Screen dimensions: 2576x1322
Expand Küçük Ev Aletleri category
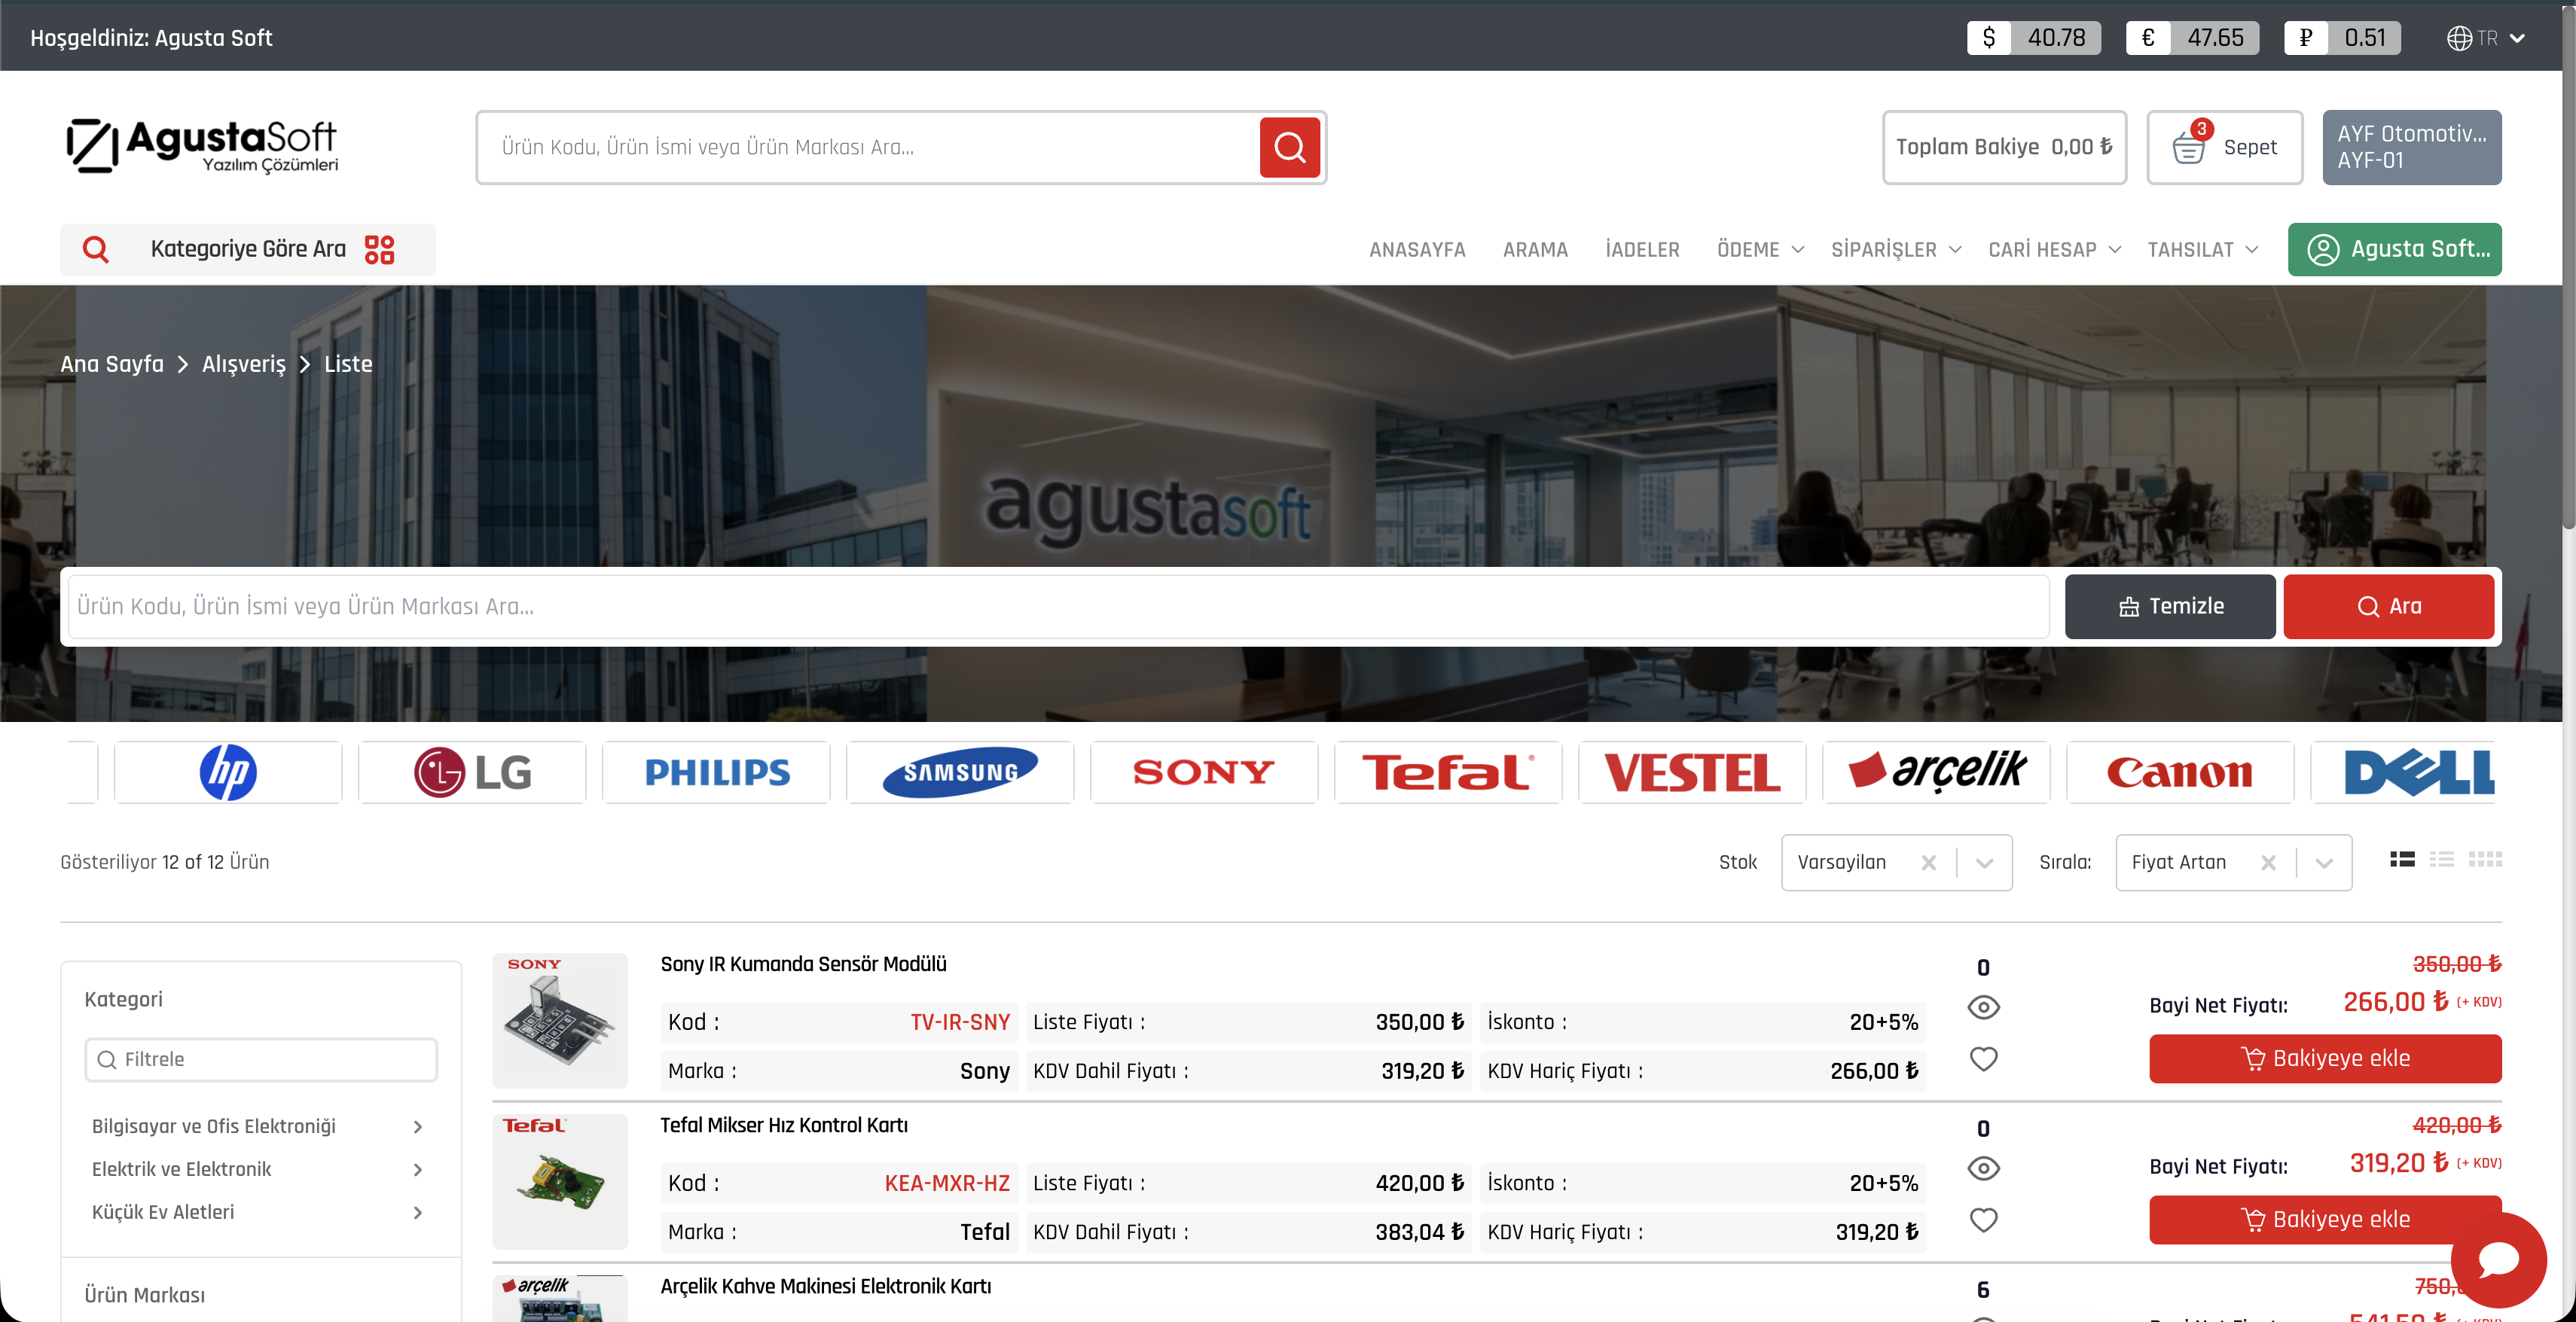[418, 1213]
